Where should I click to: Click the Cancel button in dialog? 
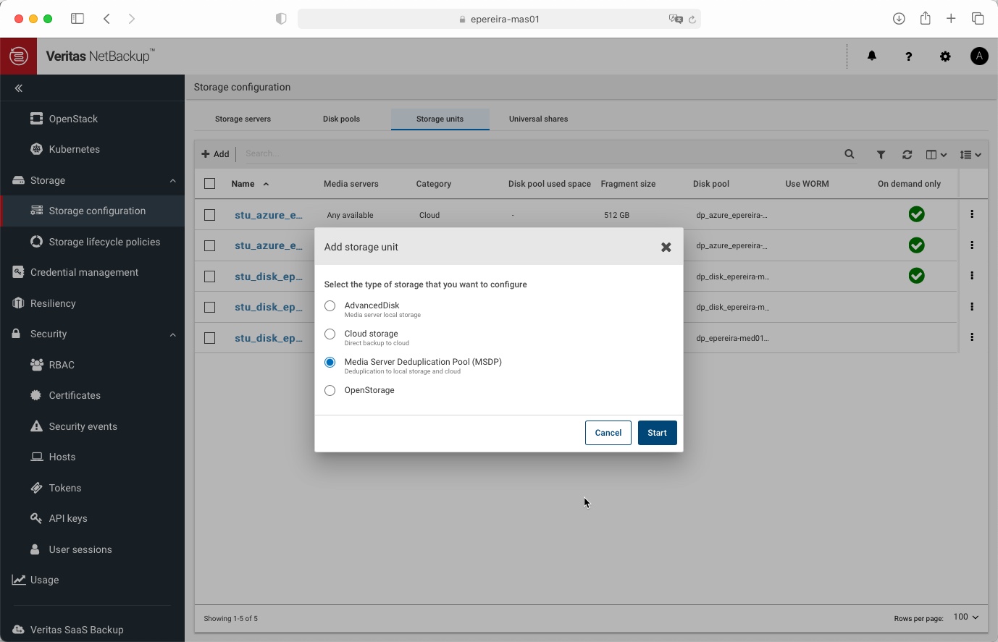[x=608, y=433]
